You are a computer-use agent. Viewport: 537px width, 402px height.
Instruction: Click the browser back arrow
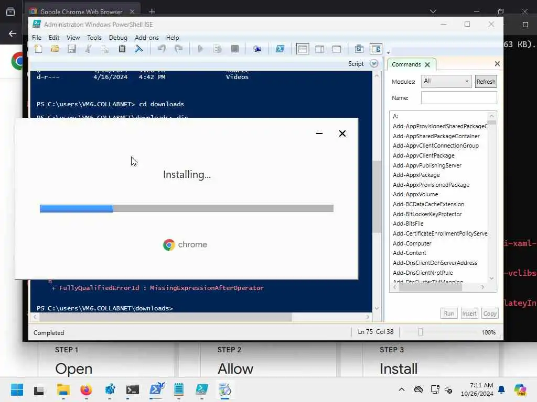point(13,33)
